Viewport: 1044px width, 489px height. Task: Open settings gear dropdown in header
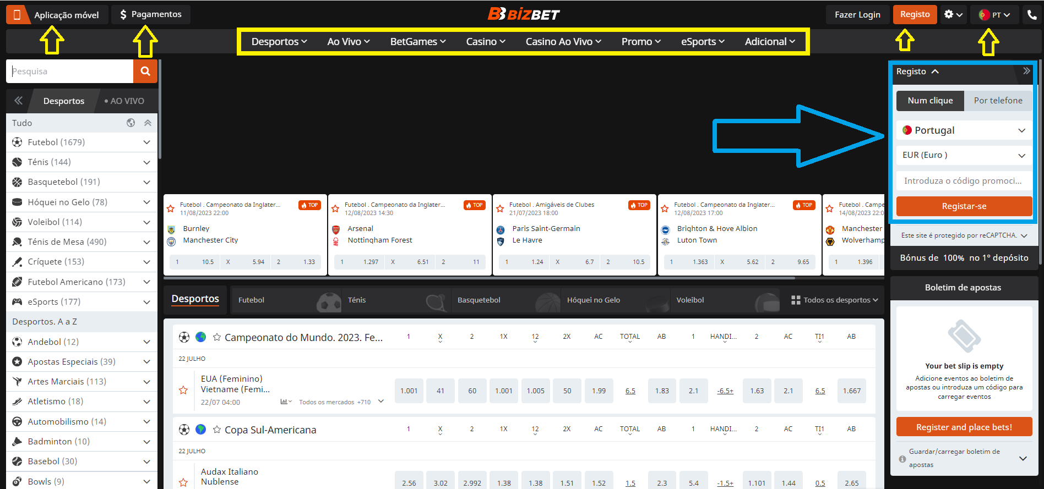(953, 15)
